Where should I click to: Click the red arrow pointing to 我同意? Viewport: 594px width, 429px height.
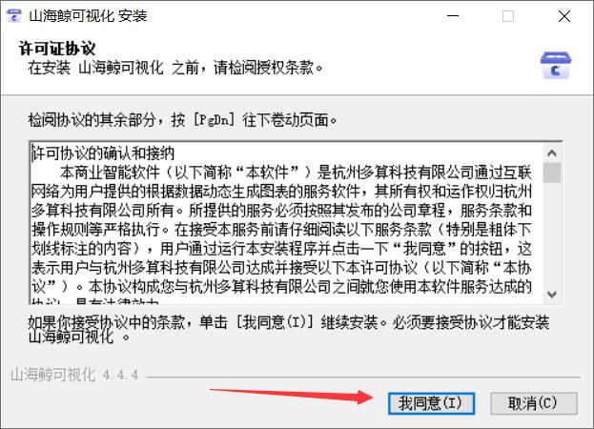tap(292, 396)
